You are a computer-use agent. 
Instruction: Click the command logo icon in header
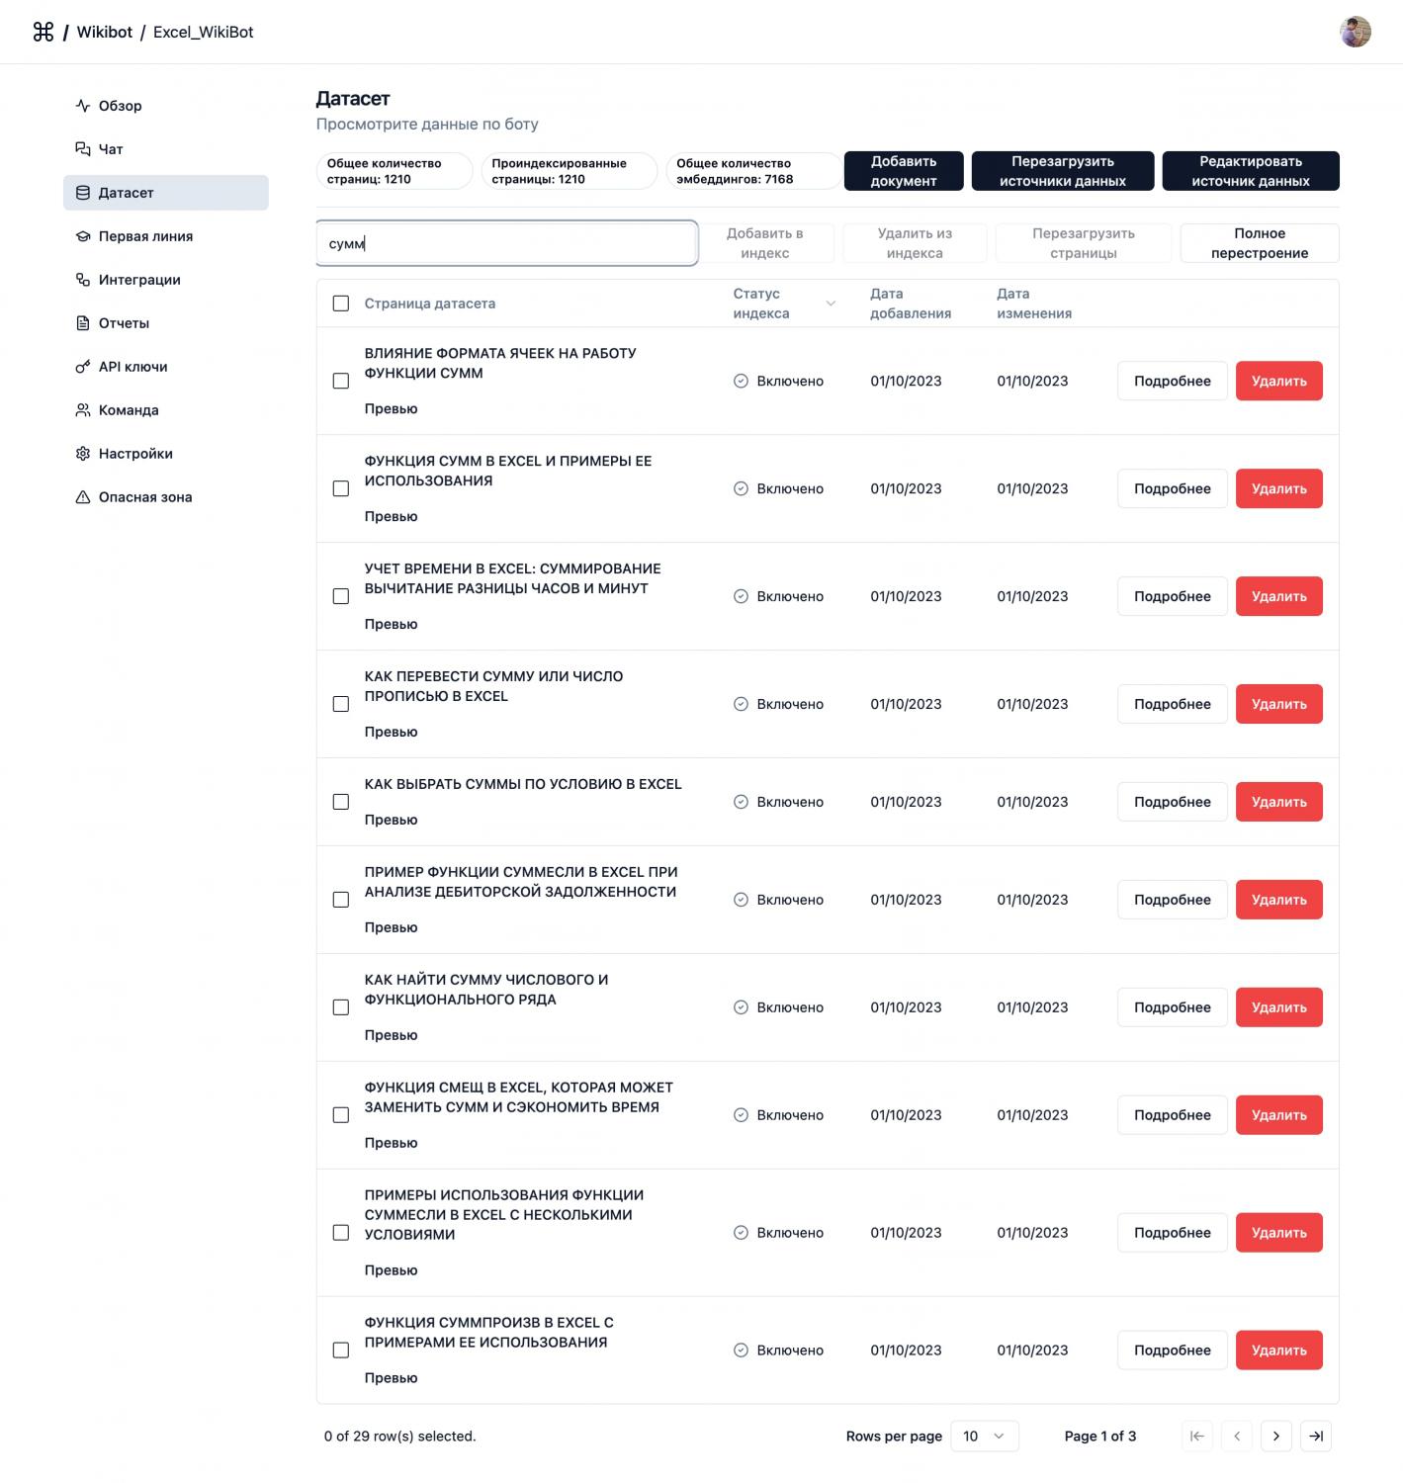[44, 32]
